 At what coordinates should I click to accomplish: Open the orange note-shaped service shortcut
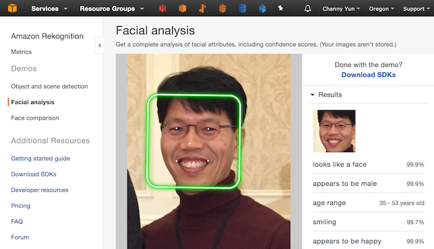coord(203,9)
